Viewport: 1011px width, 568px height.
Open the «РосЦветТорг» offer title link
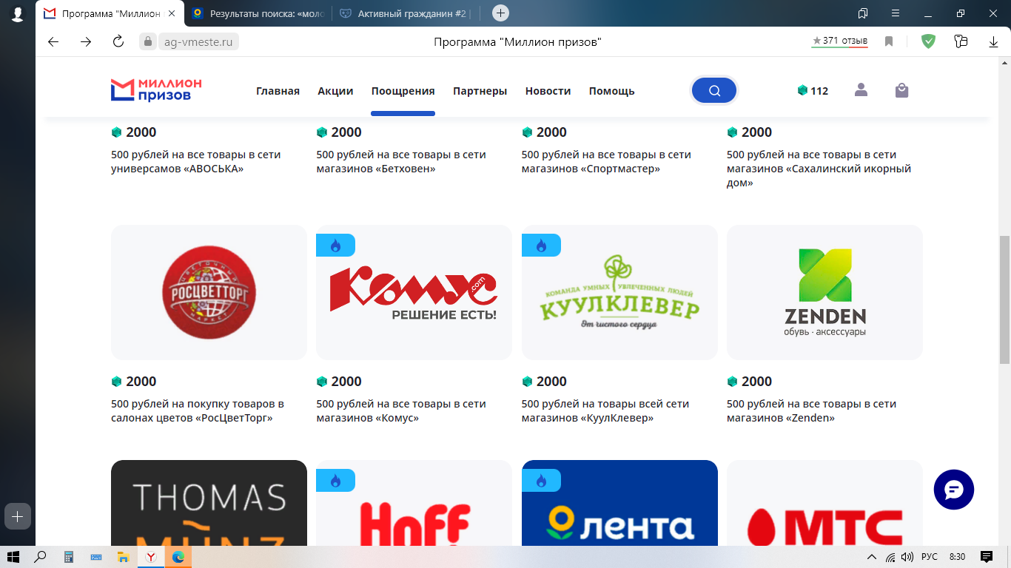pyautogui.click(x=198, y=410)
